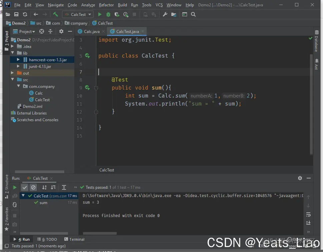Click the 4: Run tool window button
This screenshot has width=323, height=252.
point(22,239)
